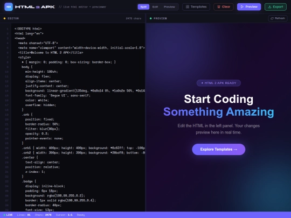Click the HTML 2 APK READY badge
The width and height of the screenshot is (291, 218).
(219, 83)
